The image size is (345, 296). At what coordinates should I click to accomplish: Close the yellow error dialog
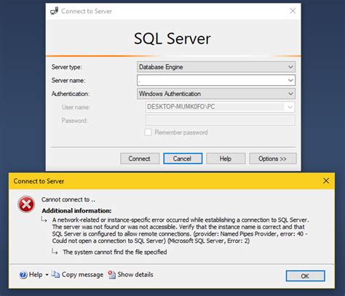tap(326, 180)
